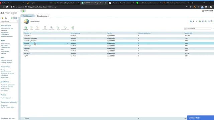Collapse the Mail sidebar section

point(2,58)
